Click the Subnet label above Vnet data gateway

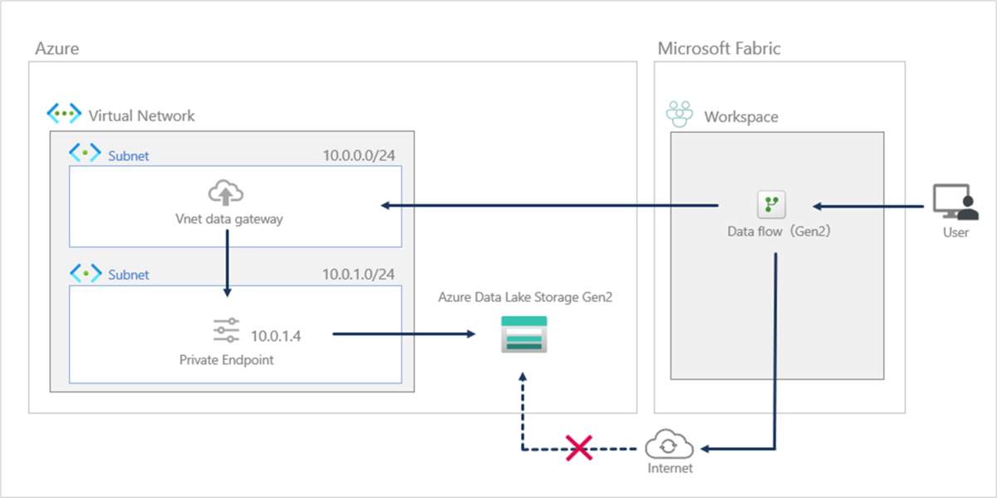[129, 155]
